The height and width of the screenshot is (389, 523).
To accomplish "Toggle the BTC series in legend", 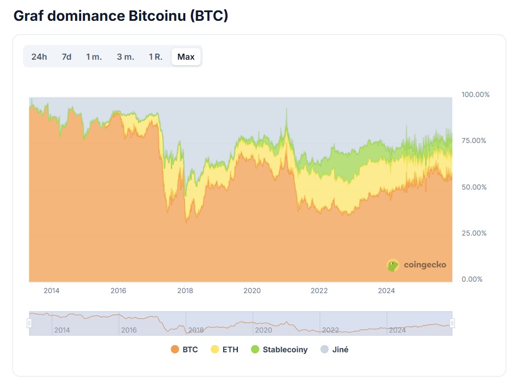I will point(190,350).
